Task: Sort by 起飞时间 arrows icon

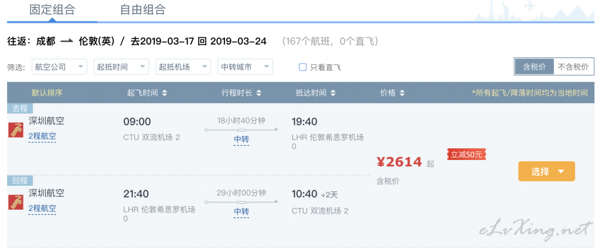Action: 164,93
